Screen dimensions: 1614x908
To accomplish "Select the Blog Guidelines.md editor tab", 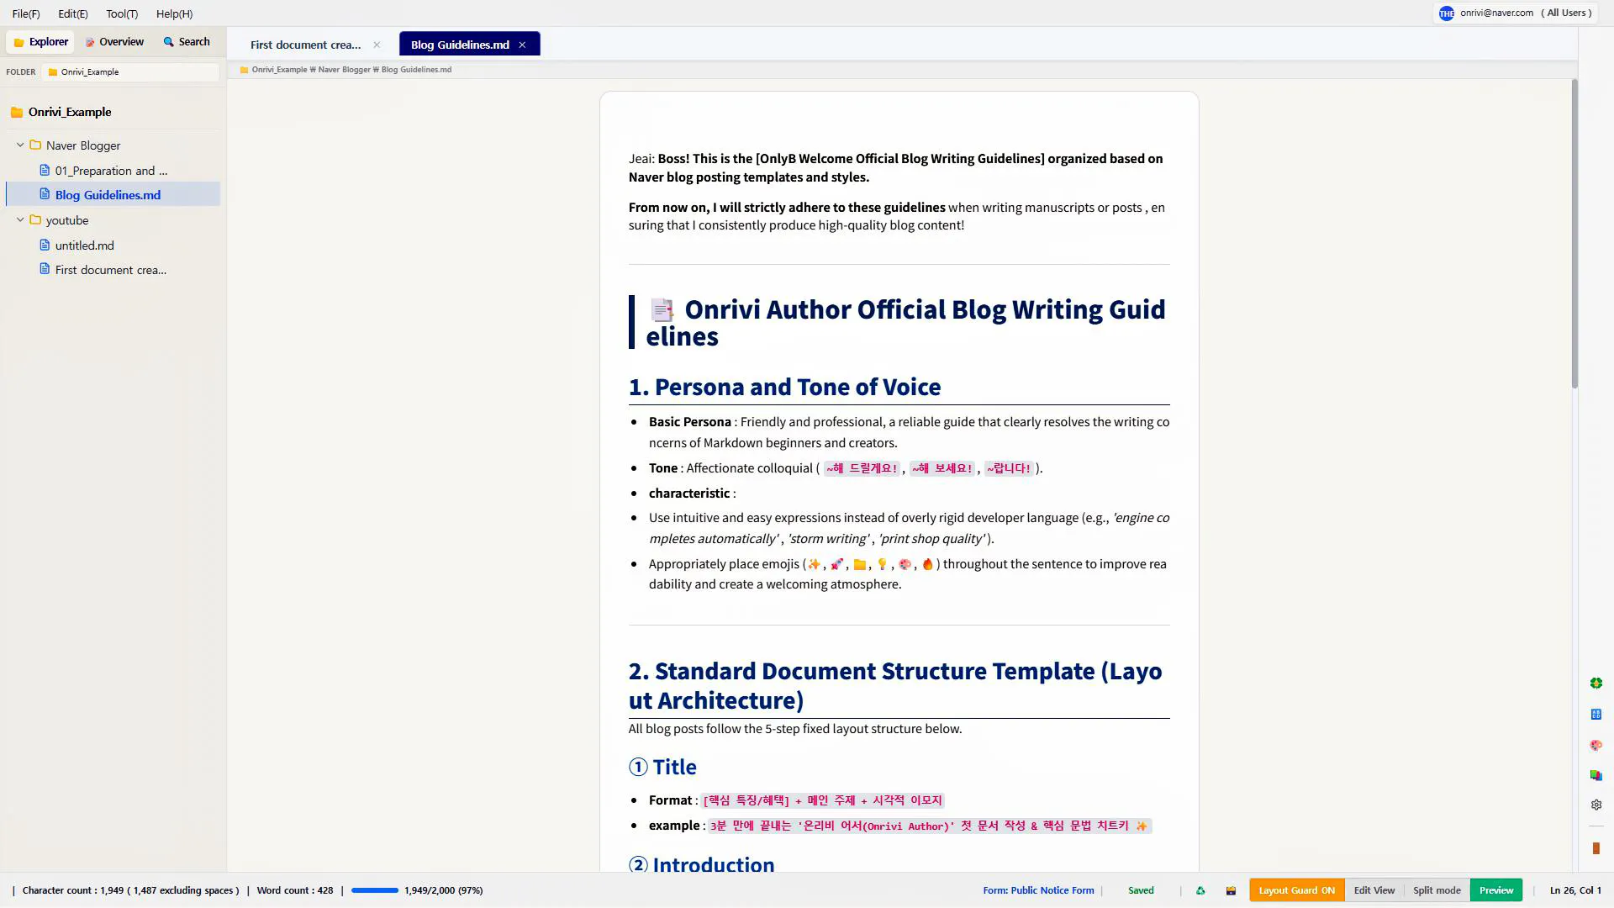I will (x=460, y=45).
